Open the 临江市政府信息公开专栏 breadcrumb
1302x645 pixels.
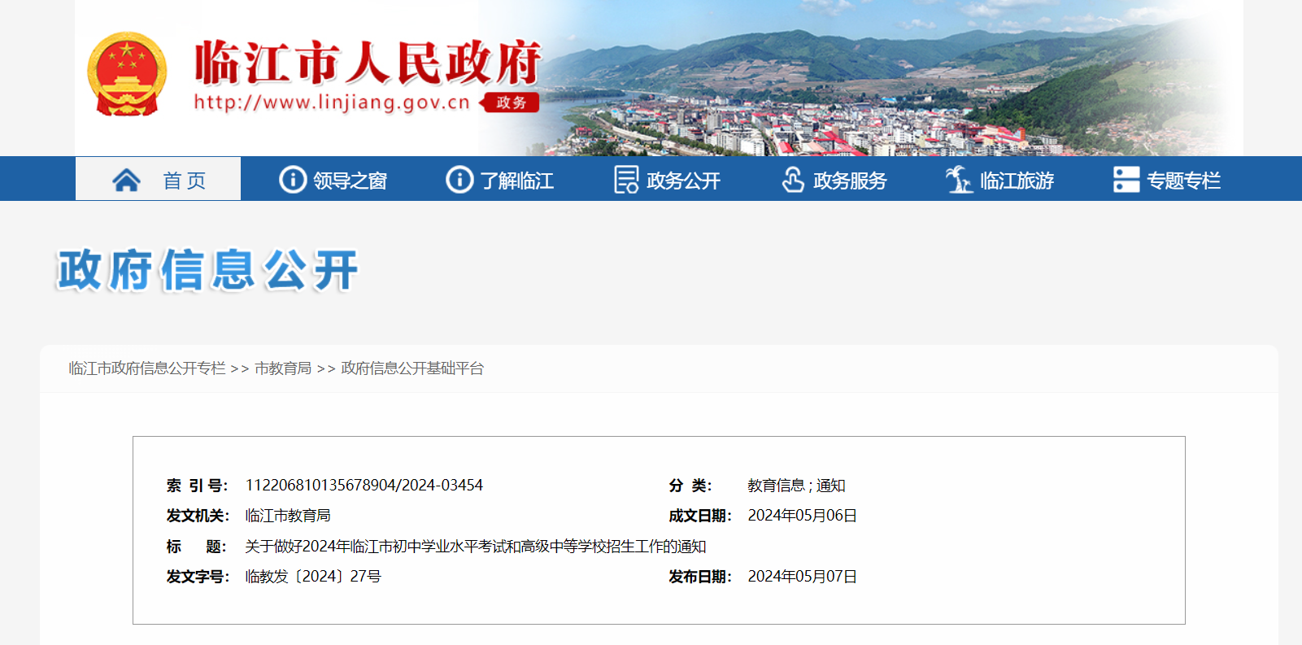pyautogui.click(x=146, y=368)
